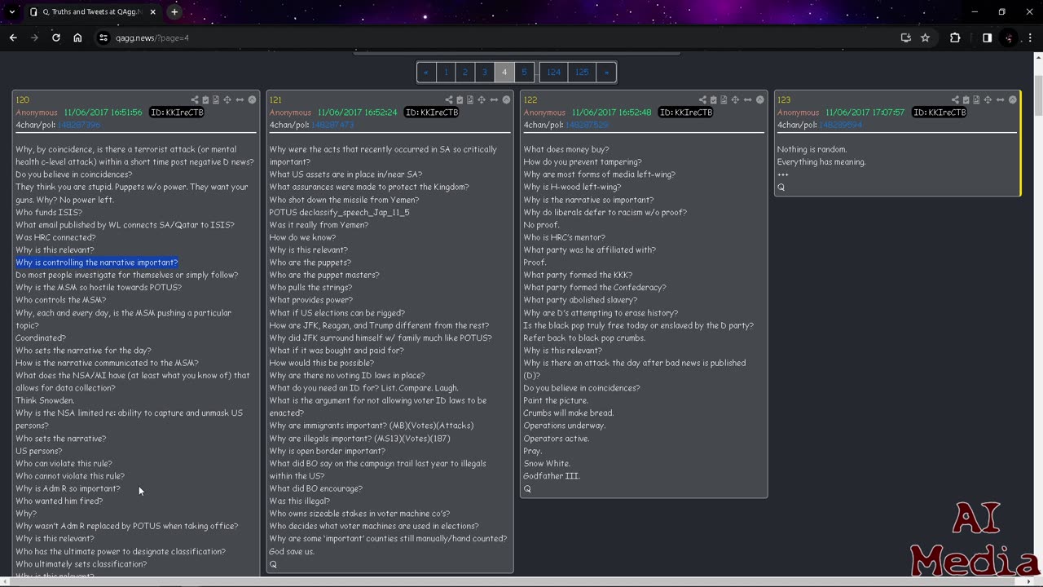Image resolution: width=1043 pixels, height=587 pixels.
Task: Open post 120 document icon
Action: [x=216, y=99]
